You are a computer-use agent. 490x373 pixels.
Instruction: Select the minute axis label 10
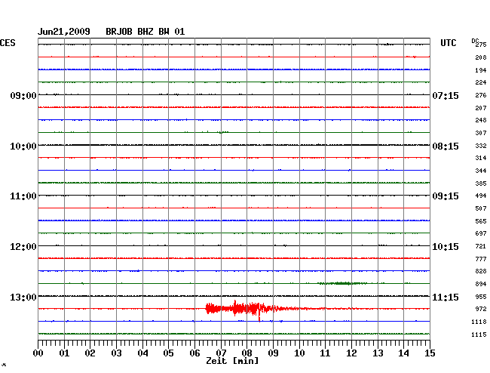tap(299, 353)
